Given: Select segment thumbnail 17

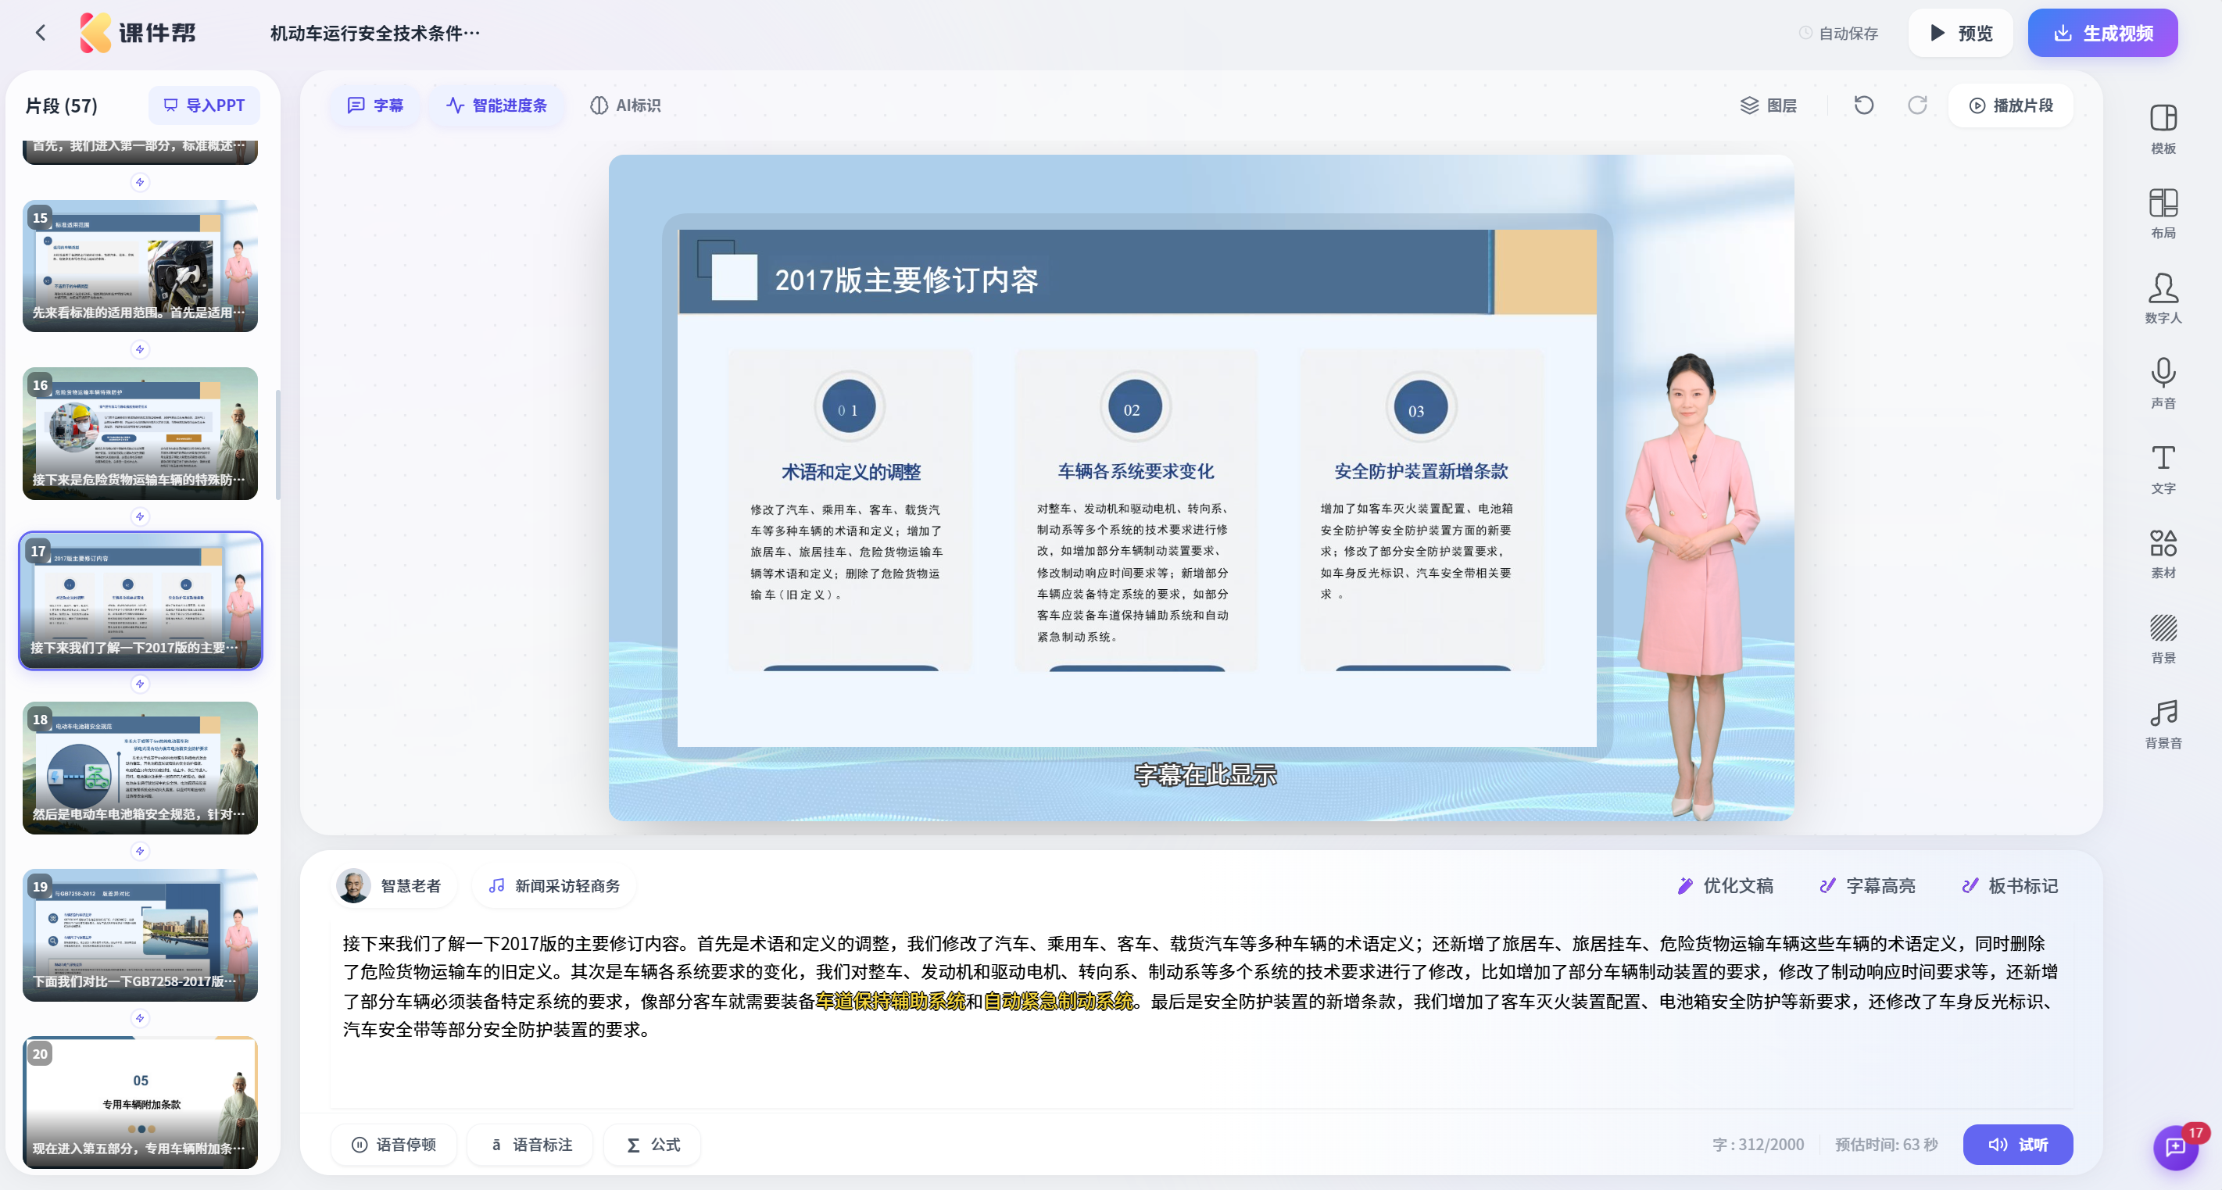Looking at the screenshot, I should (x=140, y=600).
